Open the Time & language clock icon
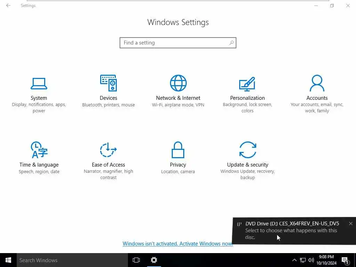This screenshot has width=356, height=267. [x=39, y=149]
